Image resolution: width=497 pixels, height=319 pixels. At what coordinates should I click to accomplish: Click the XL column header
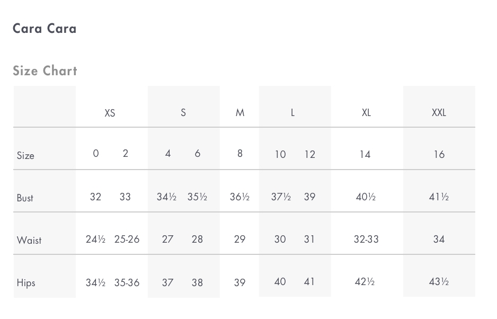click(x=367, y=112)
